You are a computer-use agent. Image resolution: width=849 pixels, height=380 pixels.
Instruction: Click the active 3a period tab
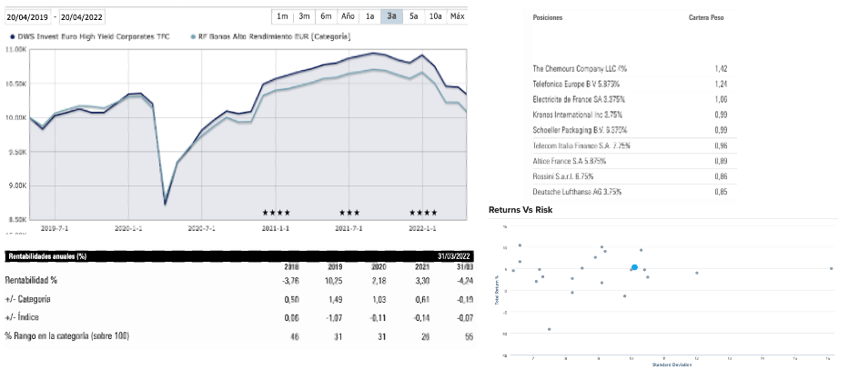[391, 16]
